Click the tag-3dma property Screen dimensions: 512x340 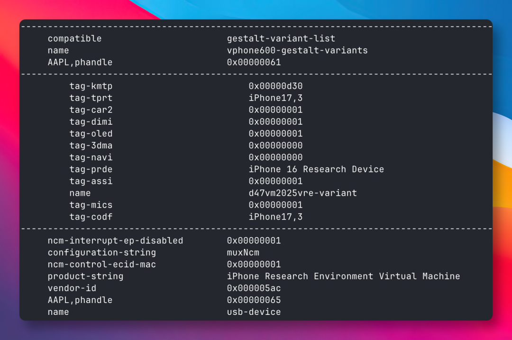[x=91, y=146]
